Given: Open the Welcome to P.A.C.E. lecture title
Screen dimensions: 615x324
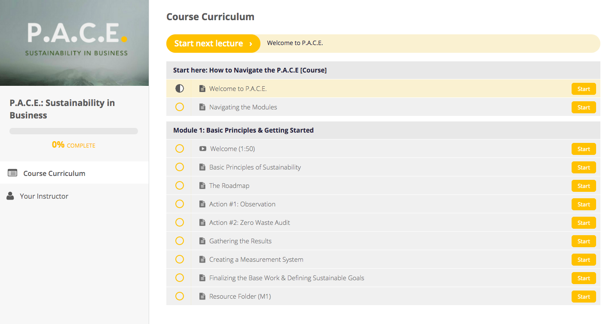Looking at the screenshot, I should click(x=238, y=89).
